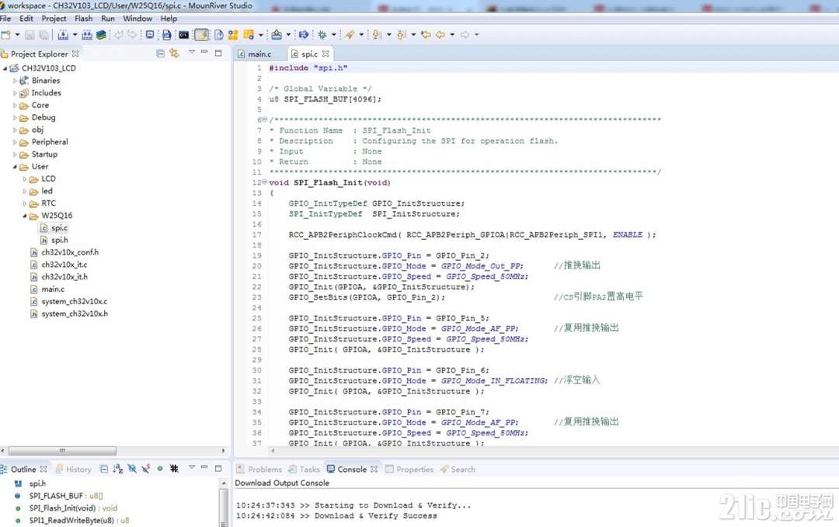The height and width of the screenshot is (527, 839).
Task: Collapse the W25Q16 folder
Action: 25,216
